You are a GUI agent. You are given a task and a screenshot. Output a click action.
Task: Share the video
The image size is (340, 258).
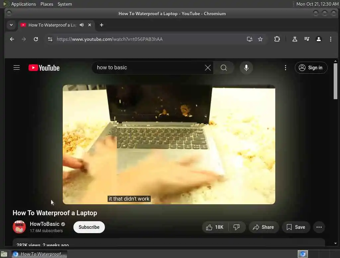(263, 227)
